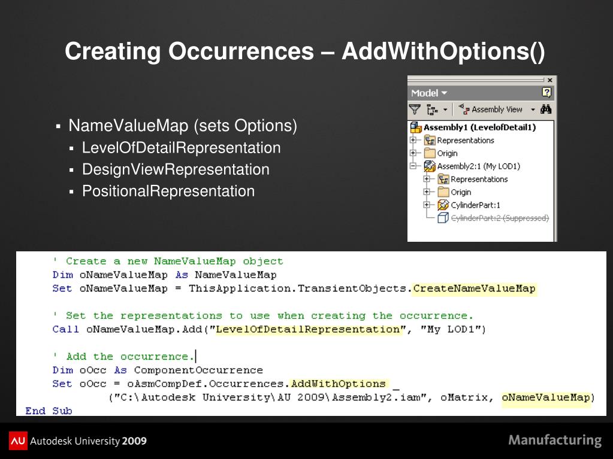The image size is (613, 459).
Task: Click the PositionalRepresentation bullet text
Action: tap(168, 191)
